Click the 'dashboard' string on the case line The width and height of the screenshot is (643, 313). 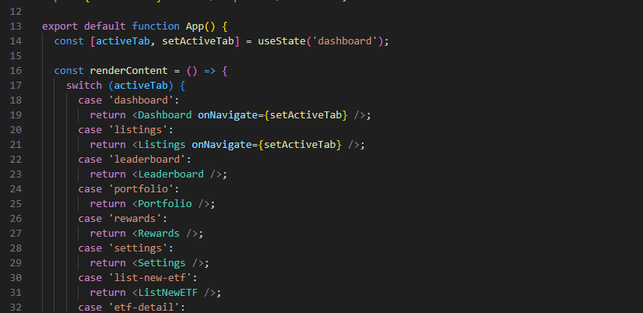[x=141, y=100]
